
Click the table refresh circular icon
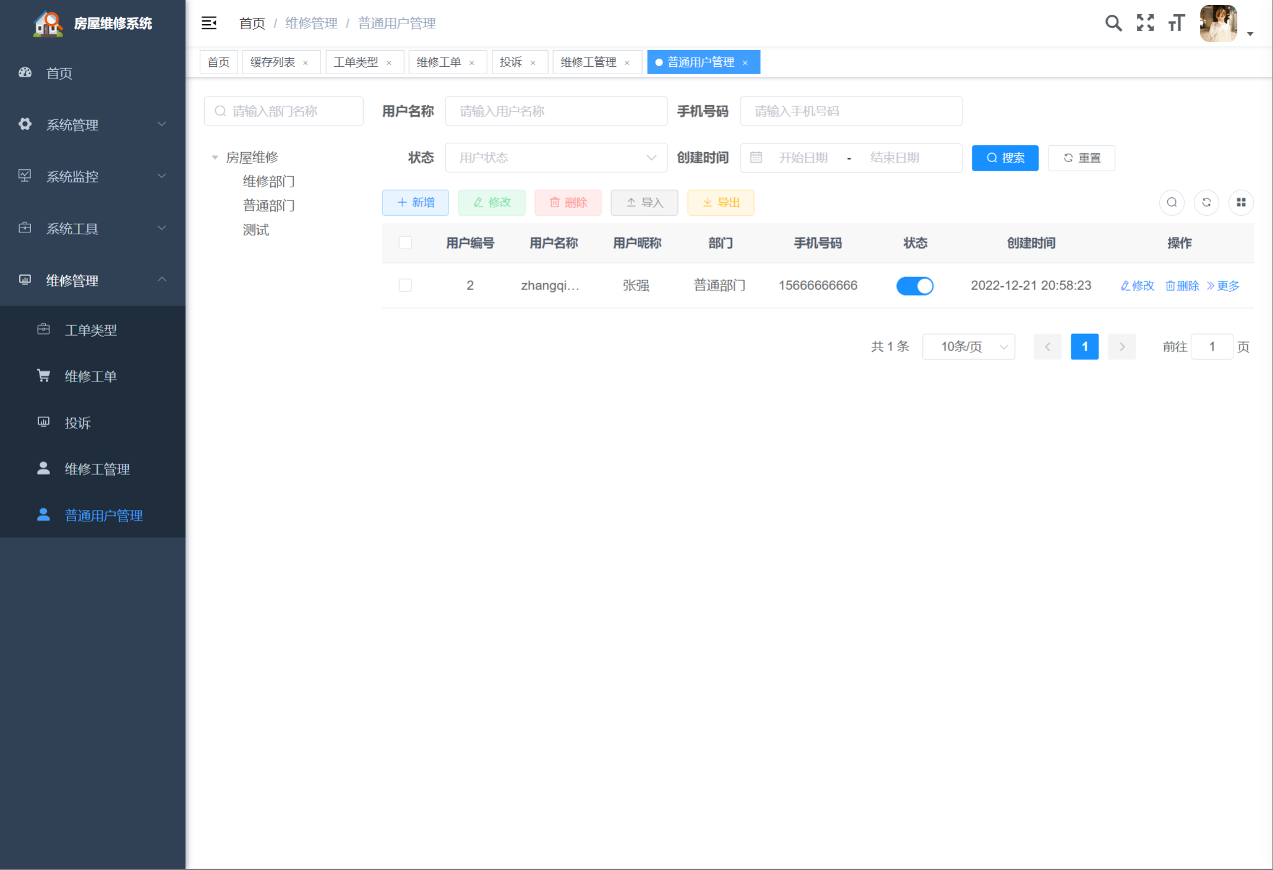1206,202
